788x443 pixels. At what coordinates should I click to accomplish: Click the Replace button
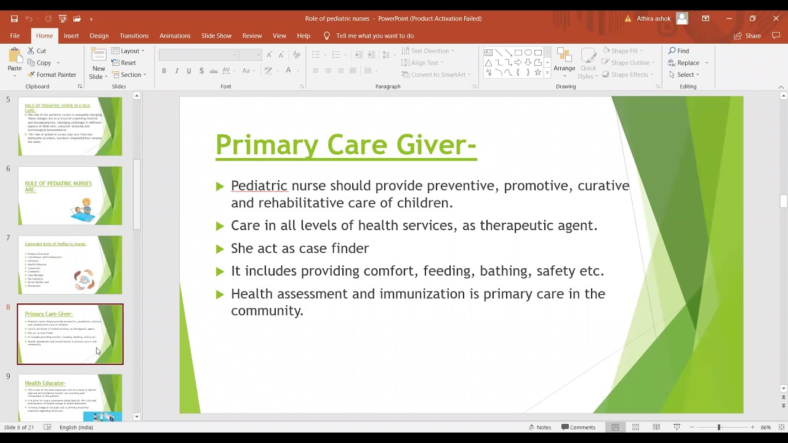(685, 63)
